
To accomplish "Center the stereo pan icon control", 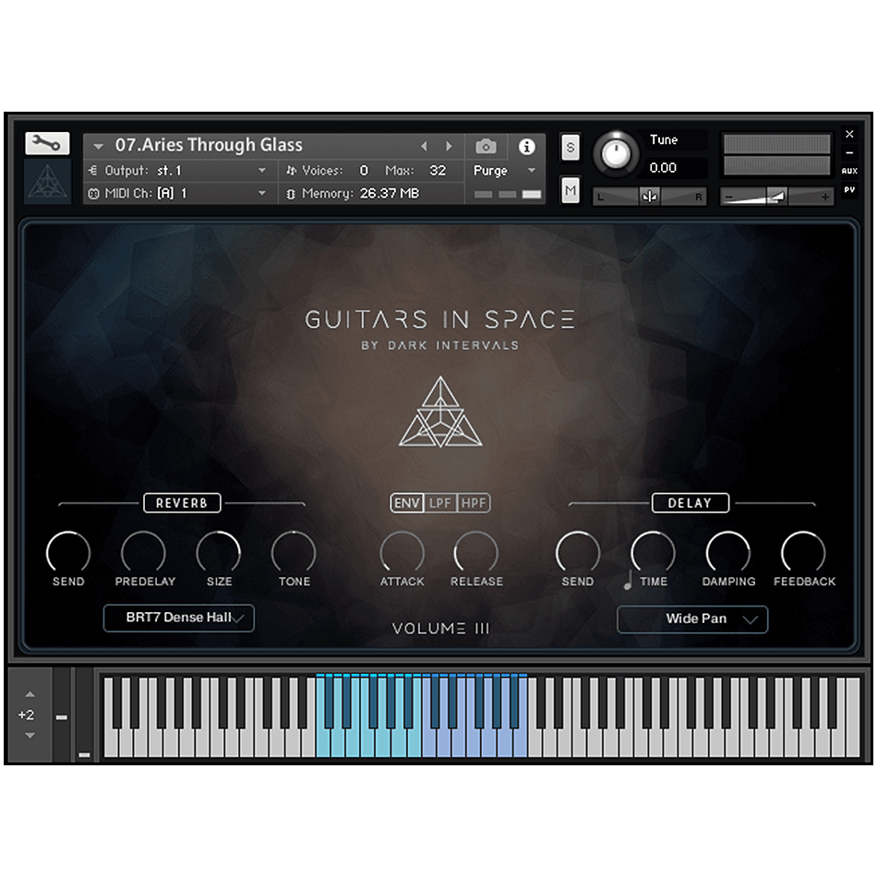I will (649, 196).
